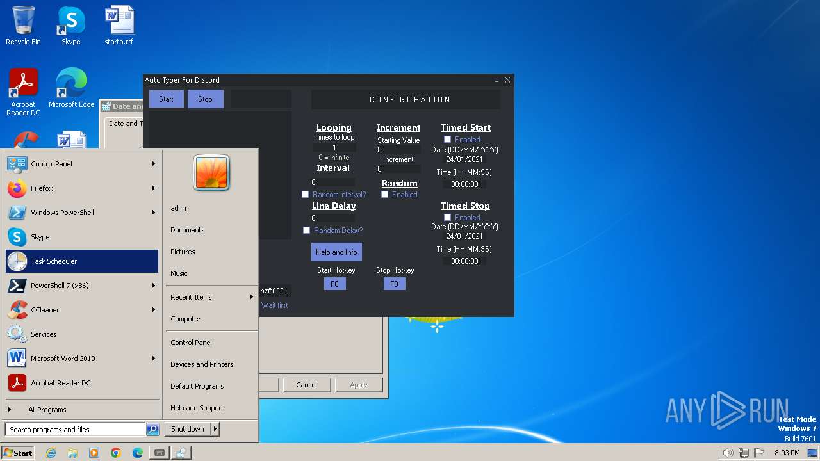
Task: Open File Explorer folder icon in taskbar
Action: 72,453
